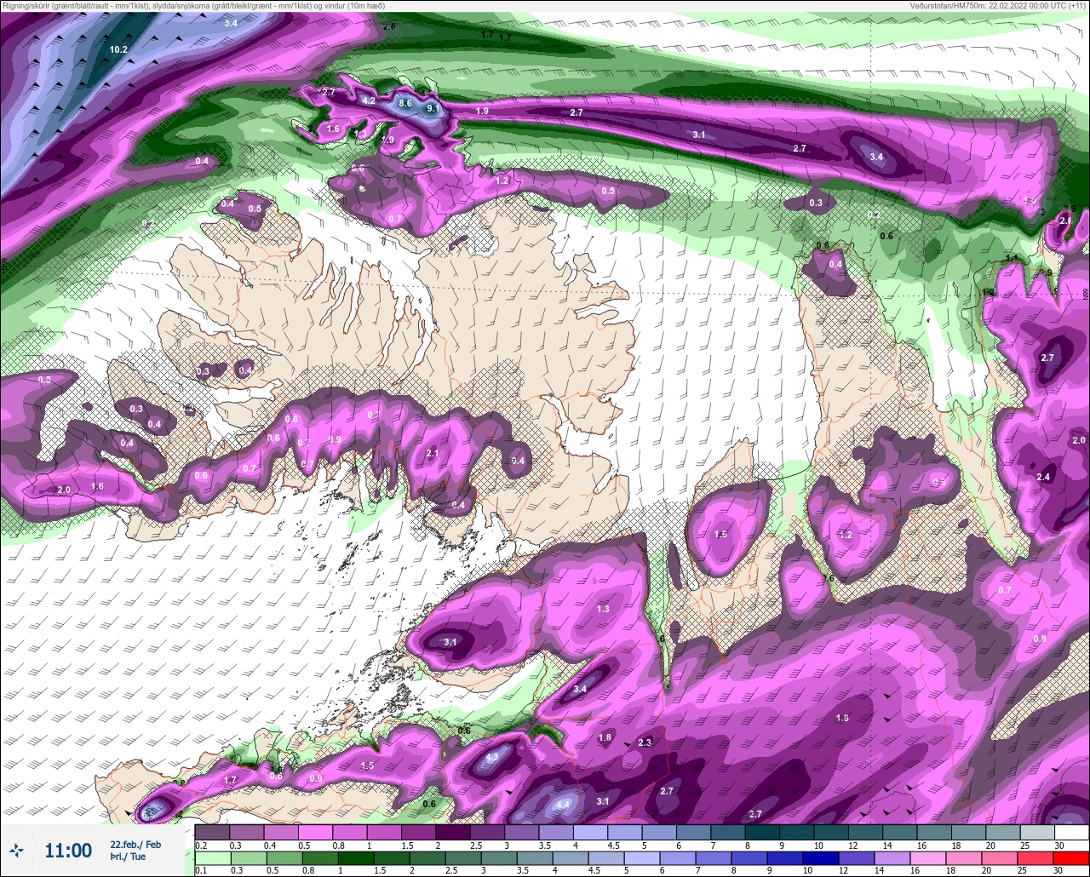Select the 4.4 precipitation value on the map
This screenshot has width=1090, height=877.
point(562,804)
